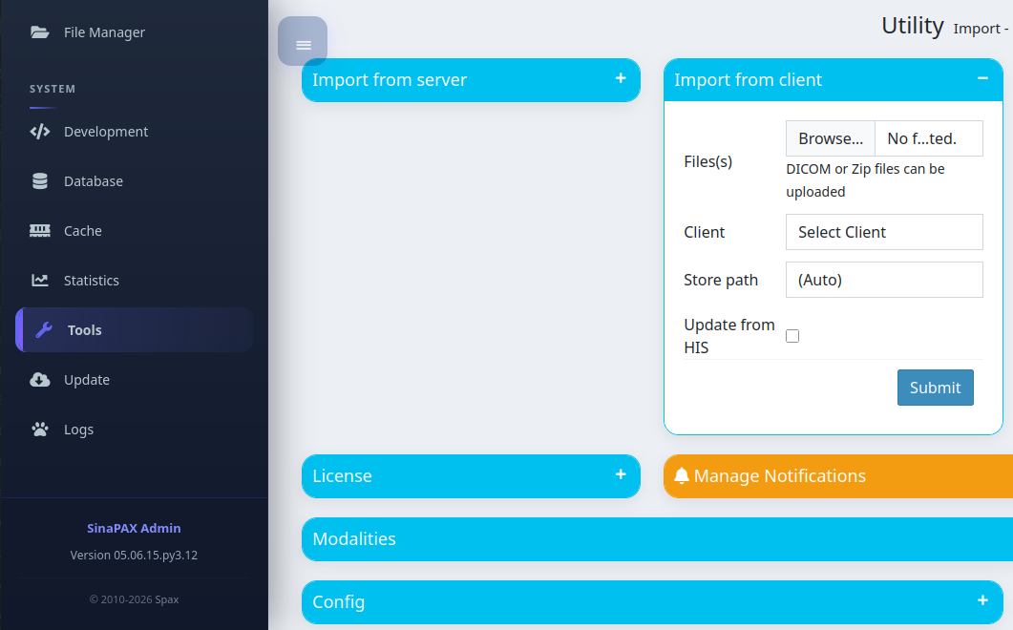
Task: Click the File Manager folder icon
Action: pyautogui.click(x=40, y=32)
